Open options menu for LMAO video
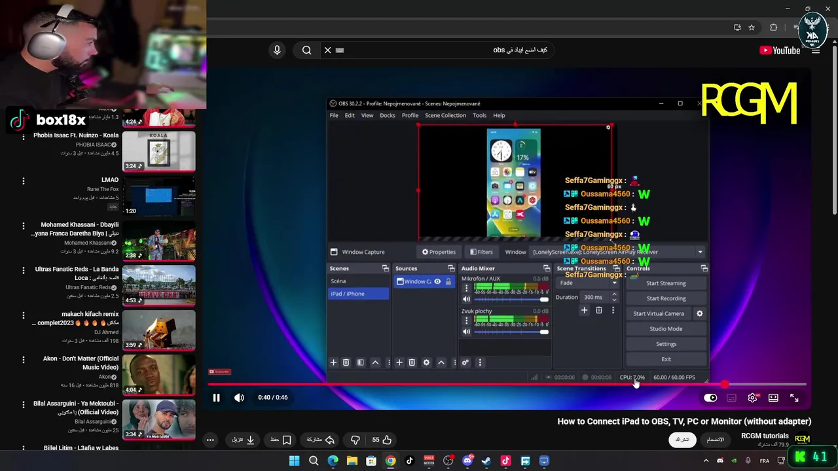 click(24, 181)
